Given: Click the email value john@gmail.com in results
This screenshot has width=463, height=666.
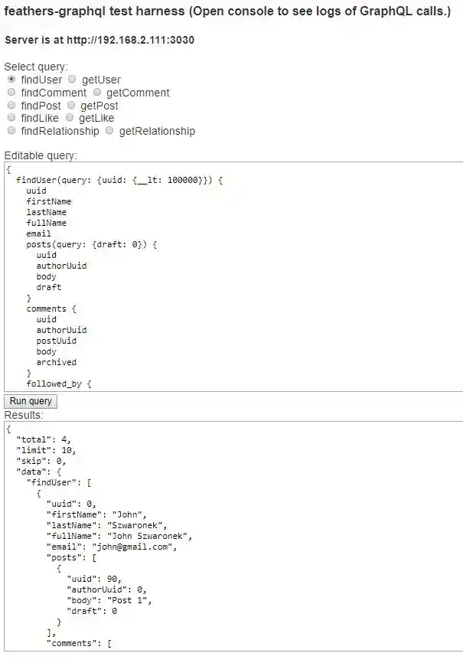Looking at the screenshot, I should [134, 547].
